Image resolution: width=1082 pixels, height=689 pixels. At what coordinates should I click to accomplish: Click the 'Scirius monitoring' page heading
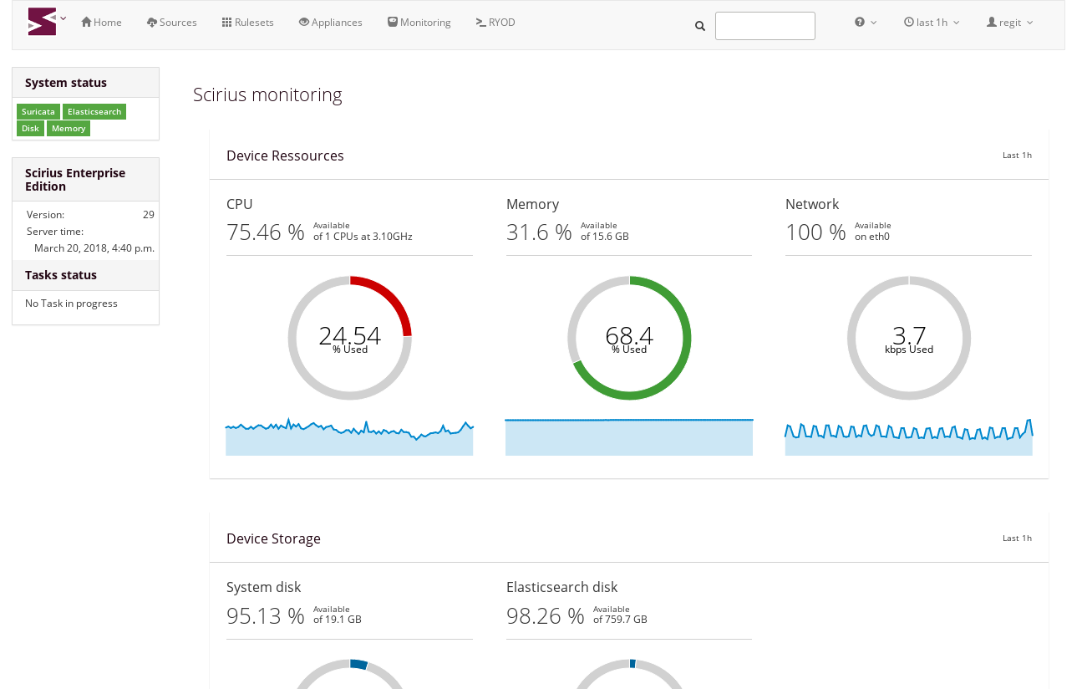pyautogui.click(x=267, y=94)
